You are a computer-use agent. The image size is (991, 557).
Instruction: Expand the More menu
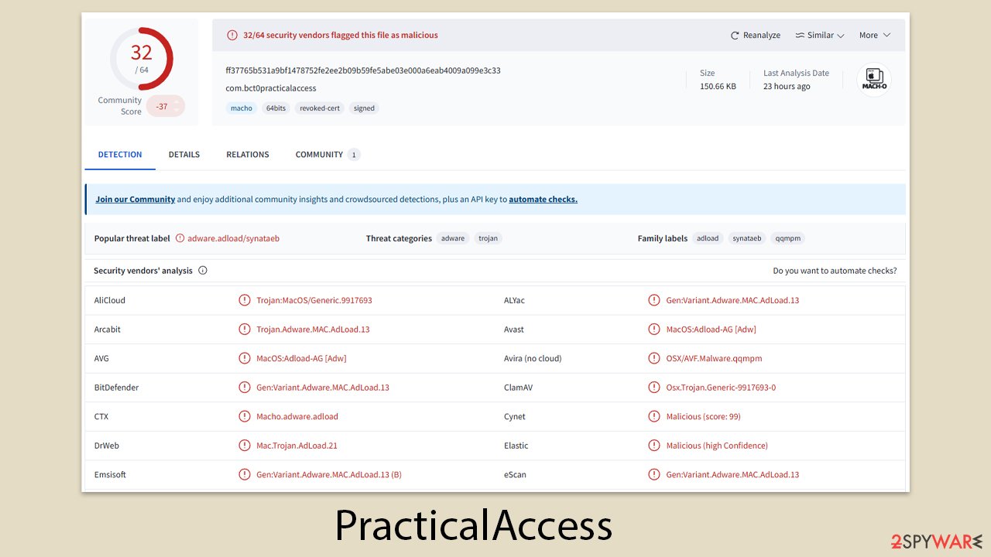click(x=875, y=36)
